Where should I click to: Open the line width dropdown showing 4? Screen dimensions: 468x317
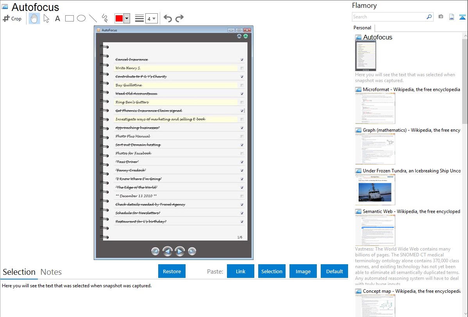tap(151, 18)
